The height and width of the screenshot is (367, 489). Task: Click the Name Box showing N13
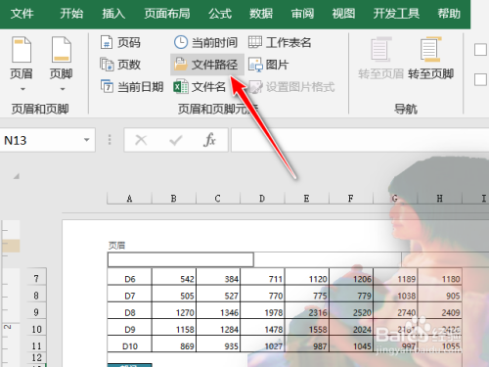(47, 140)
